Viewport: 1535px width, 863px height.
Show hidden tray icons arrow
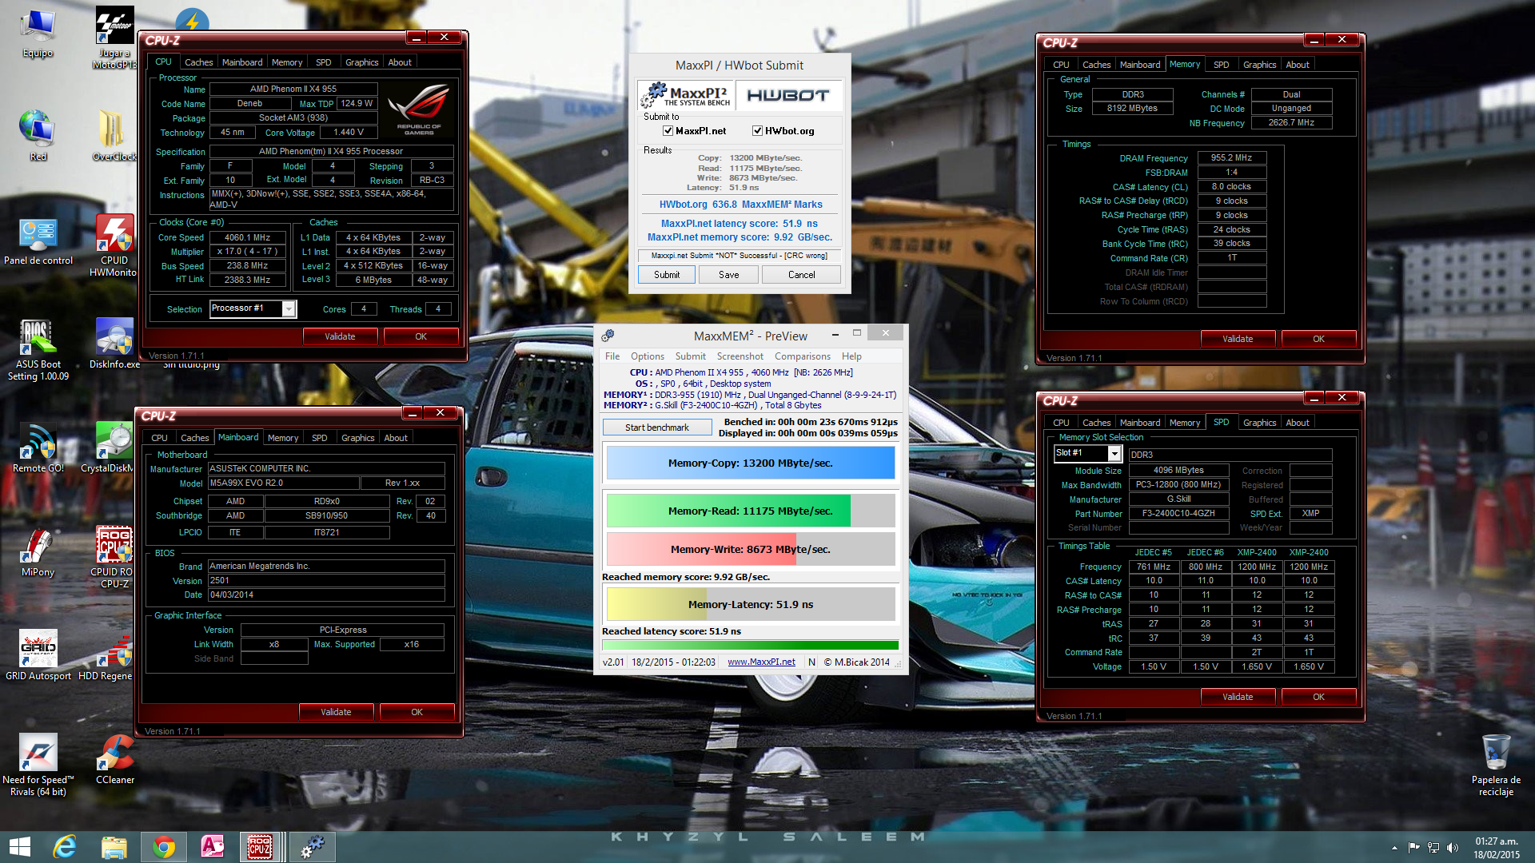point(1394,847)
